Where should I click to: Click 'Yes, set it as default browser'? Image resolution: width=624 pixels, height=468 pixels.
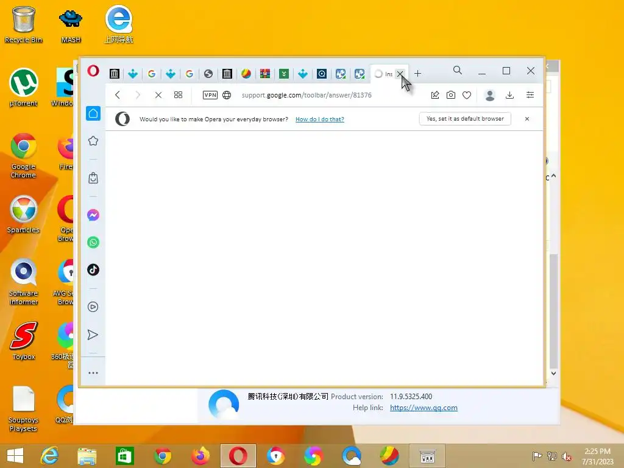coord(465,119)
